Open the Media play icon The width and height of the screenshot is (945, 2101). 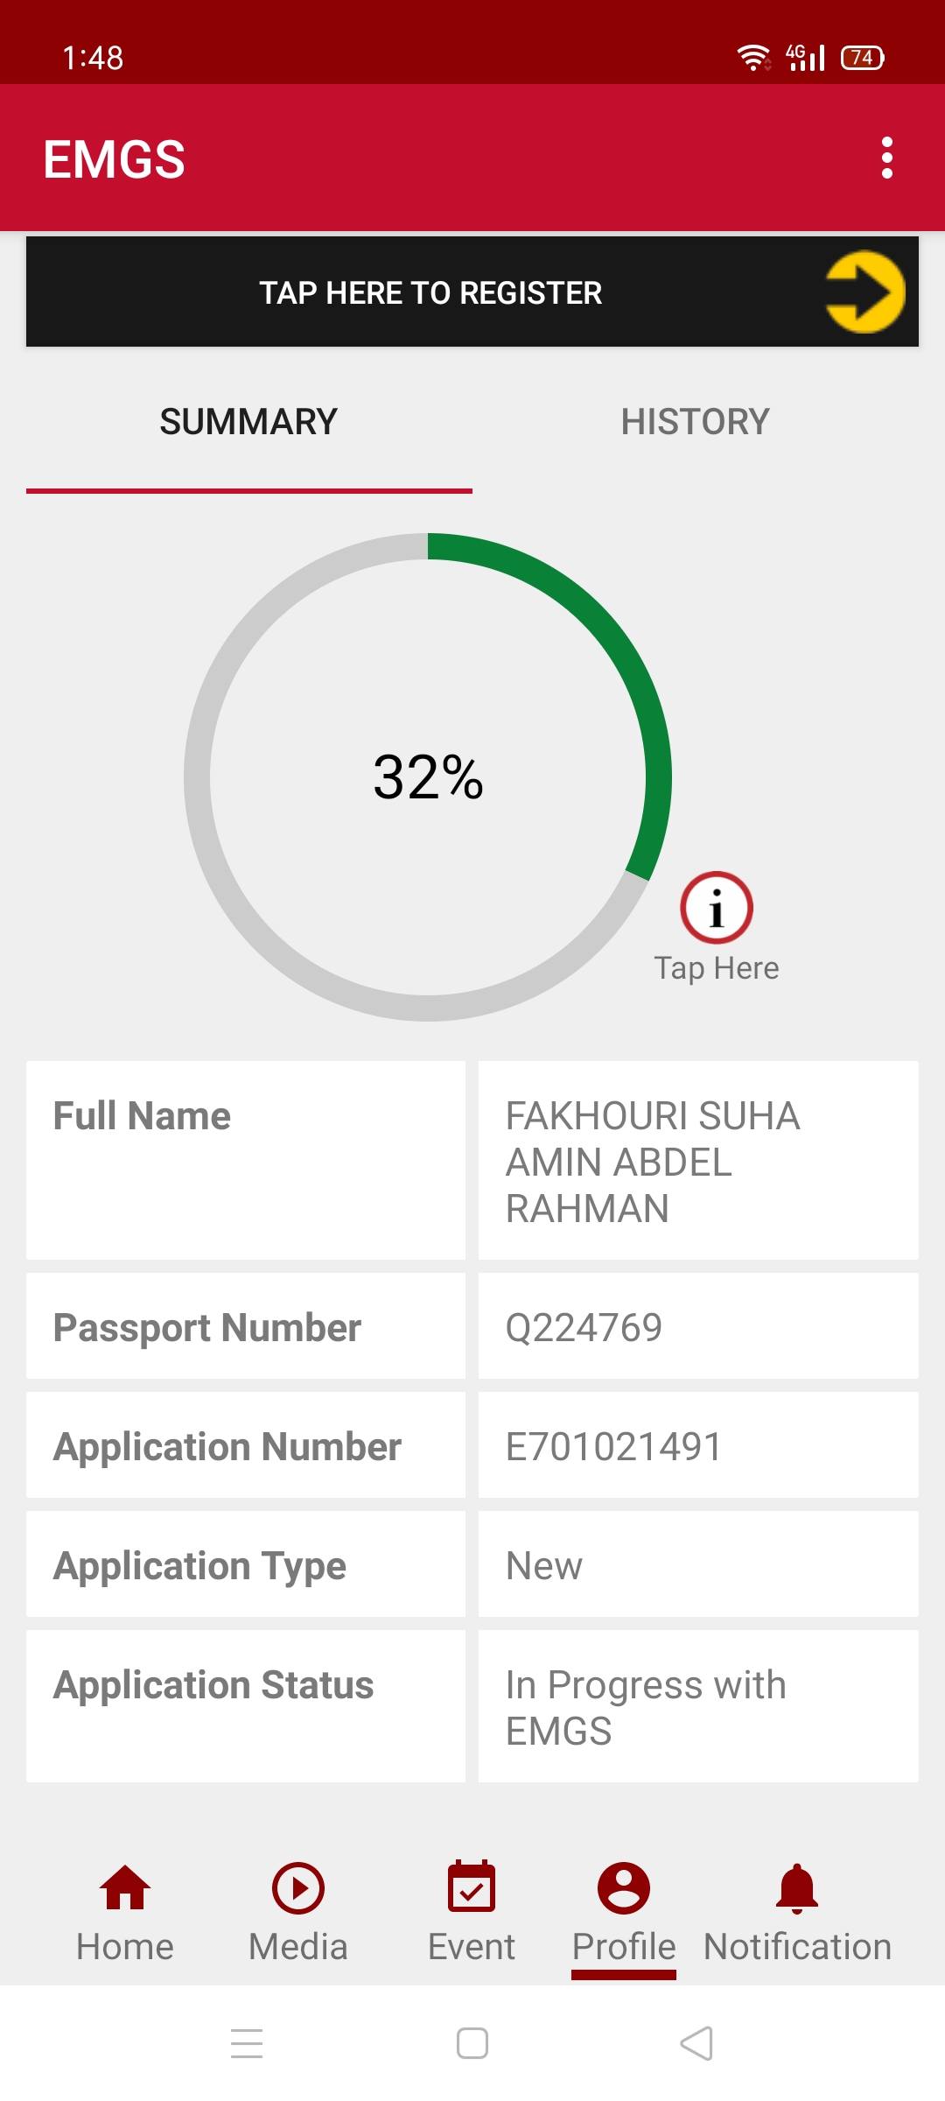click(297, 1887)
